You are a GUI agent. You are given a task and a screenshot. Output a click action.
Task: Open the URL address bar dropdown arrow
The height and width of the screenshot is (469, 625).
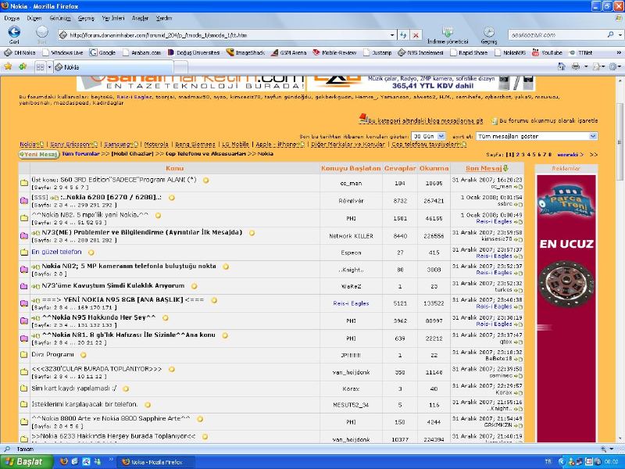392,35
